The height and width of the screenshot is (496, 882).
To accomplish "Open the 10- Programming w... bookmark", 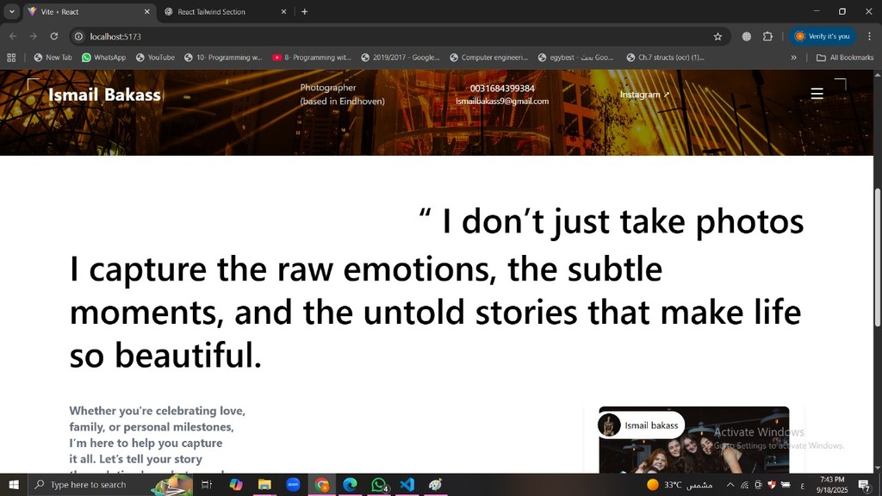I will pos(223,58).
